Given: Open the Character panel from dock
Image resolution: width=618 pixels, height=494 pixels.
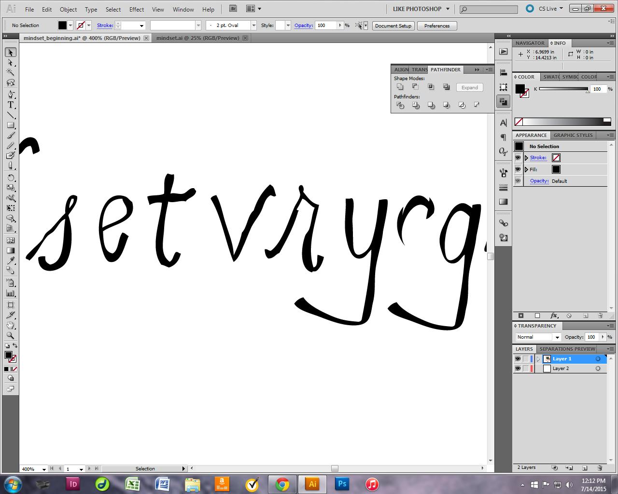Looking at the screenshot, I should (x=503, y=123).
